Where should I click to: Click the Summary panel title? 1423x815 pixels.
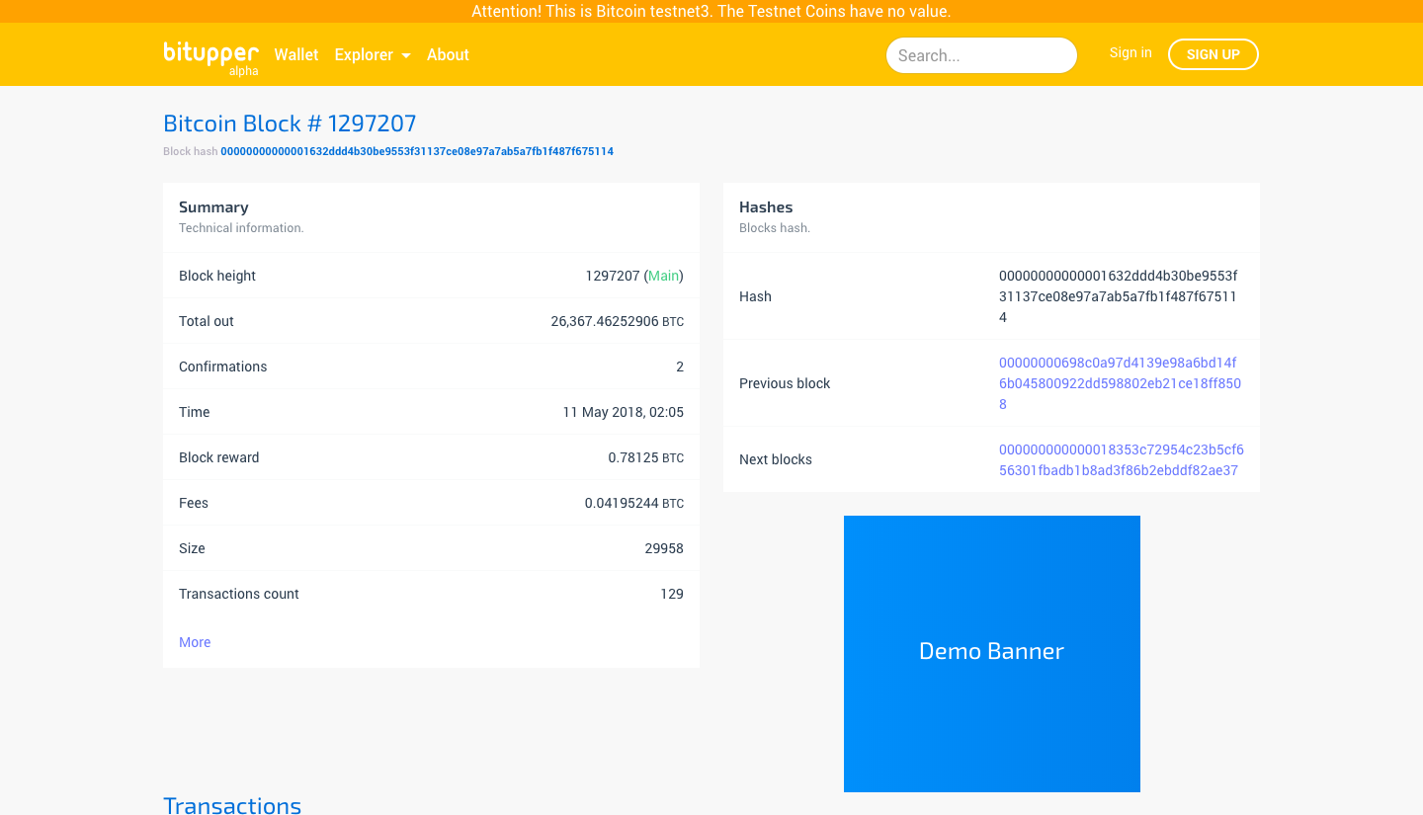click(213, 207)
